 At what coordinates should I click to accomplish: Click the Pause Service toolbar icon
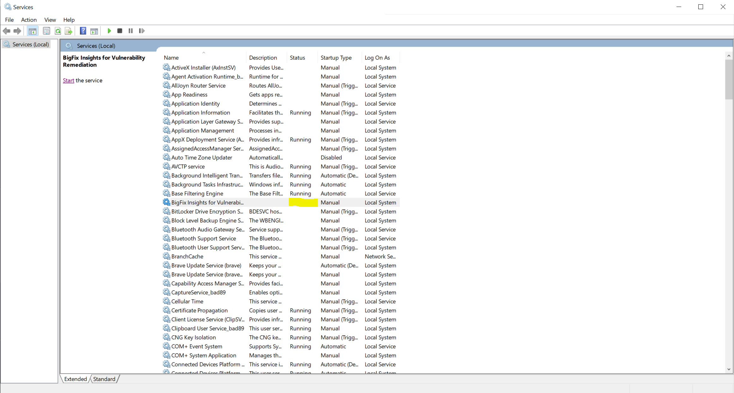coord(130,31)
